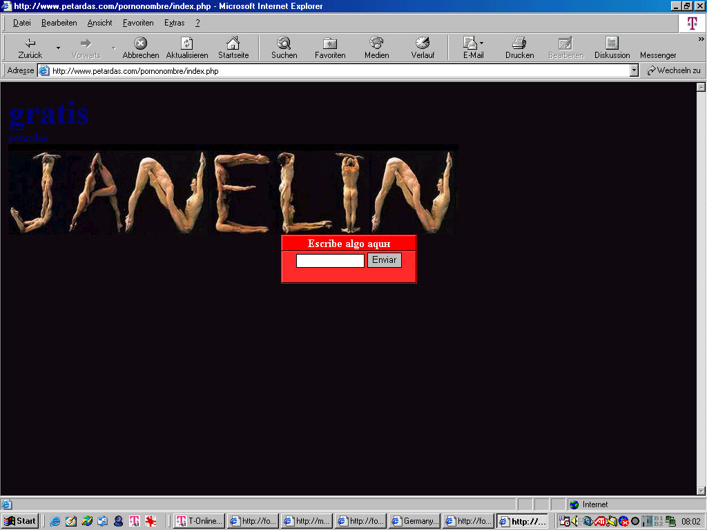
Task: Open the Suchen search pane
Action: tap(284, 44)
